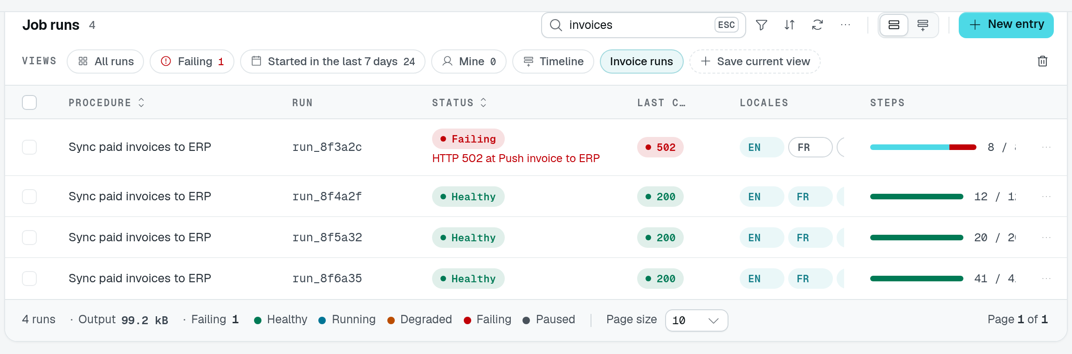The width and height of the screenshot is (1072, 354).
Task: Click Save current view
Action: tap(755, 61)
